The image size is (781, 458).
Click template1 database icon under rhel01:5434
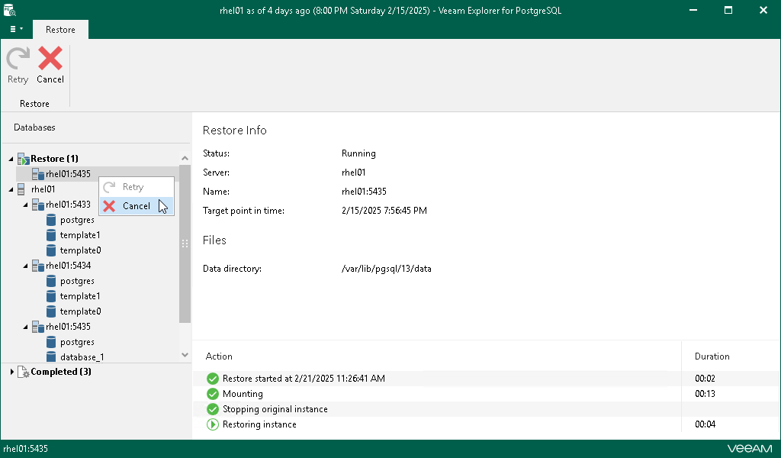51,296
